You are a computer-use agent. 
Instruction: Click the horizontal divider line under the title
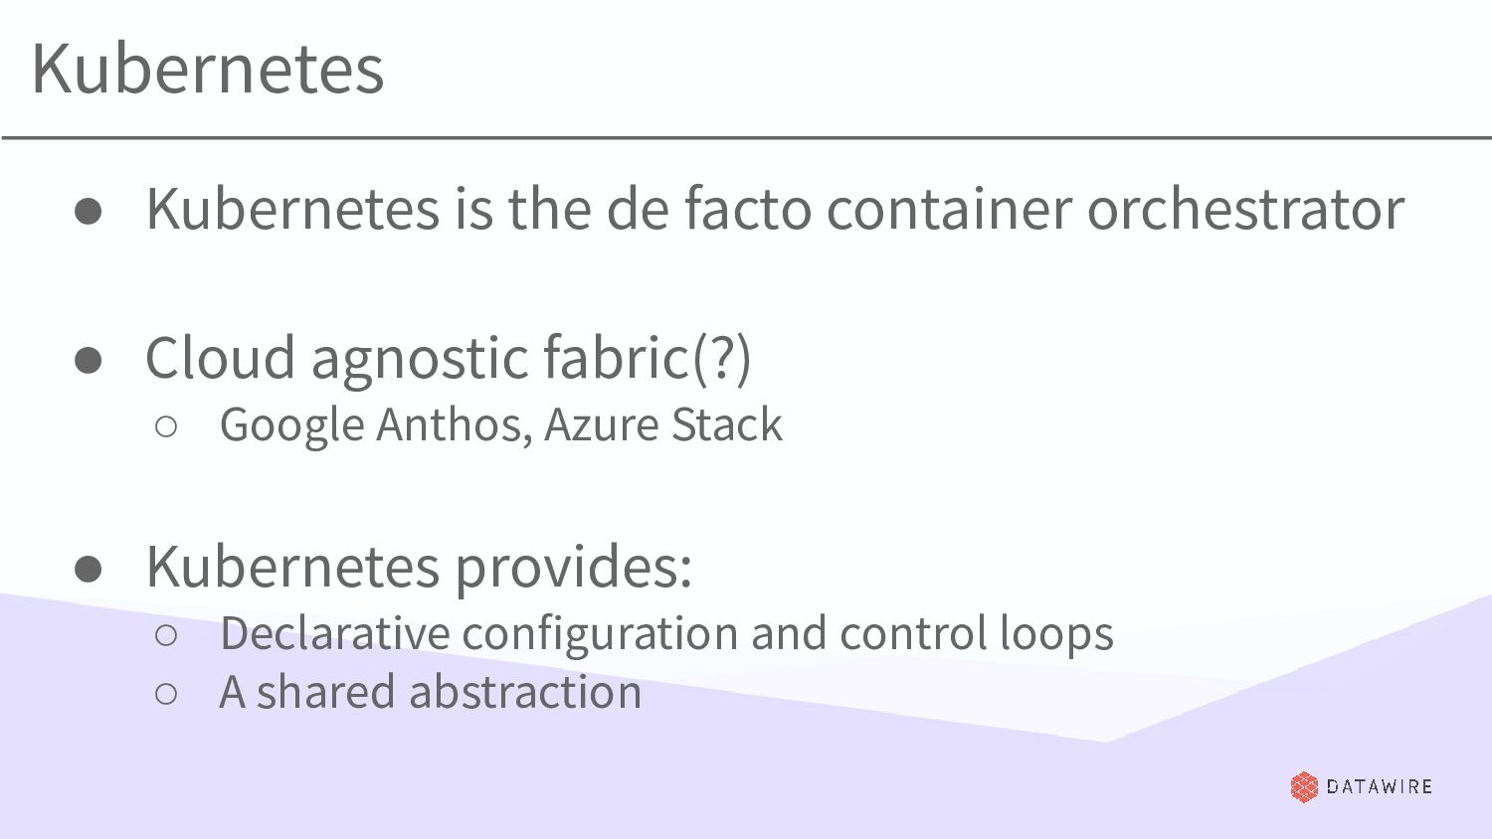point(746,137)
